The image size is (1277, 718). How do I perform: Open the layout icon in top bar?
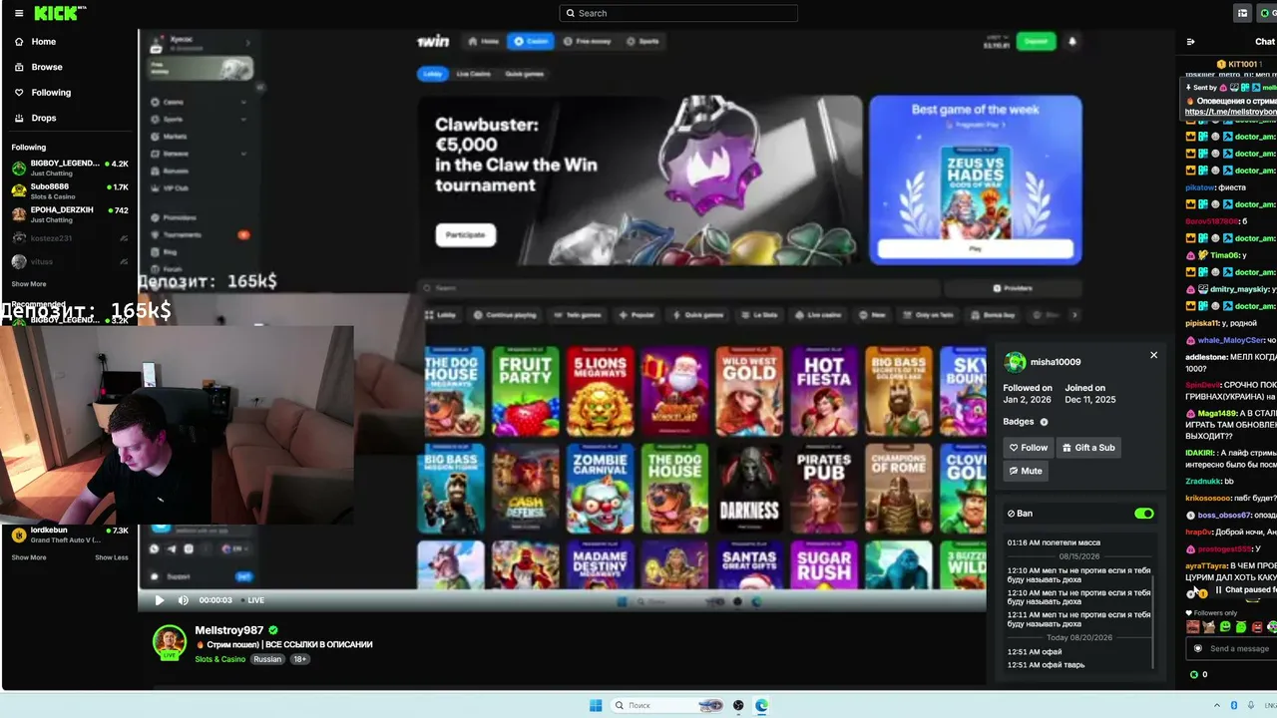click(1242, 13)
